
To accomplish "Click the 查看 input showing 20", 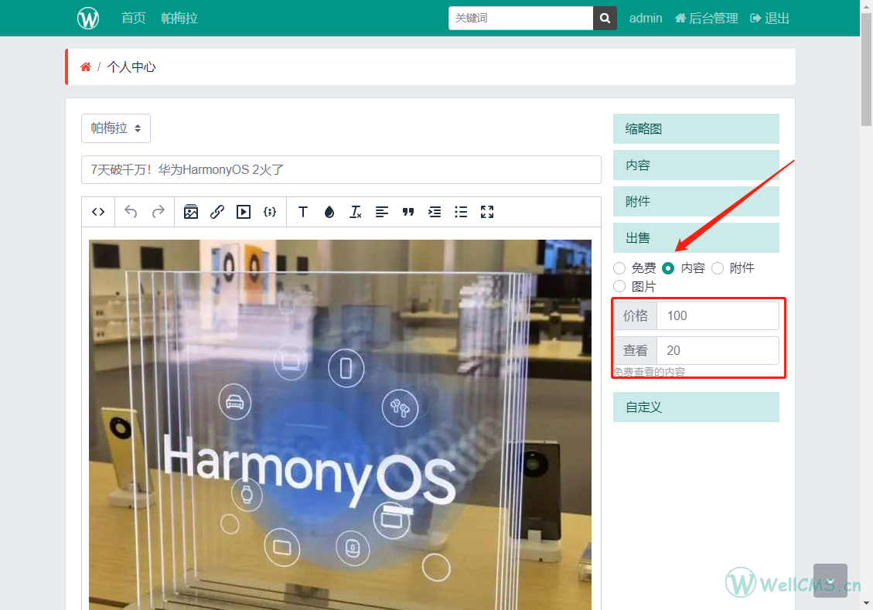I will tap(718, 351).
